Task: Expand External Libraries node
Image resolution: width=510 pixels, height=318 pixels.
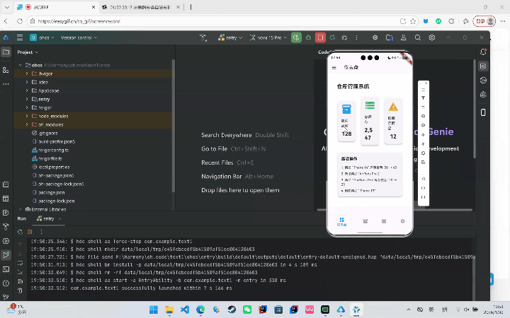Action: (20, 209)
